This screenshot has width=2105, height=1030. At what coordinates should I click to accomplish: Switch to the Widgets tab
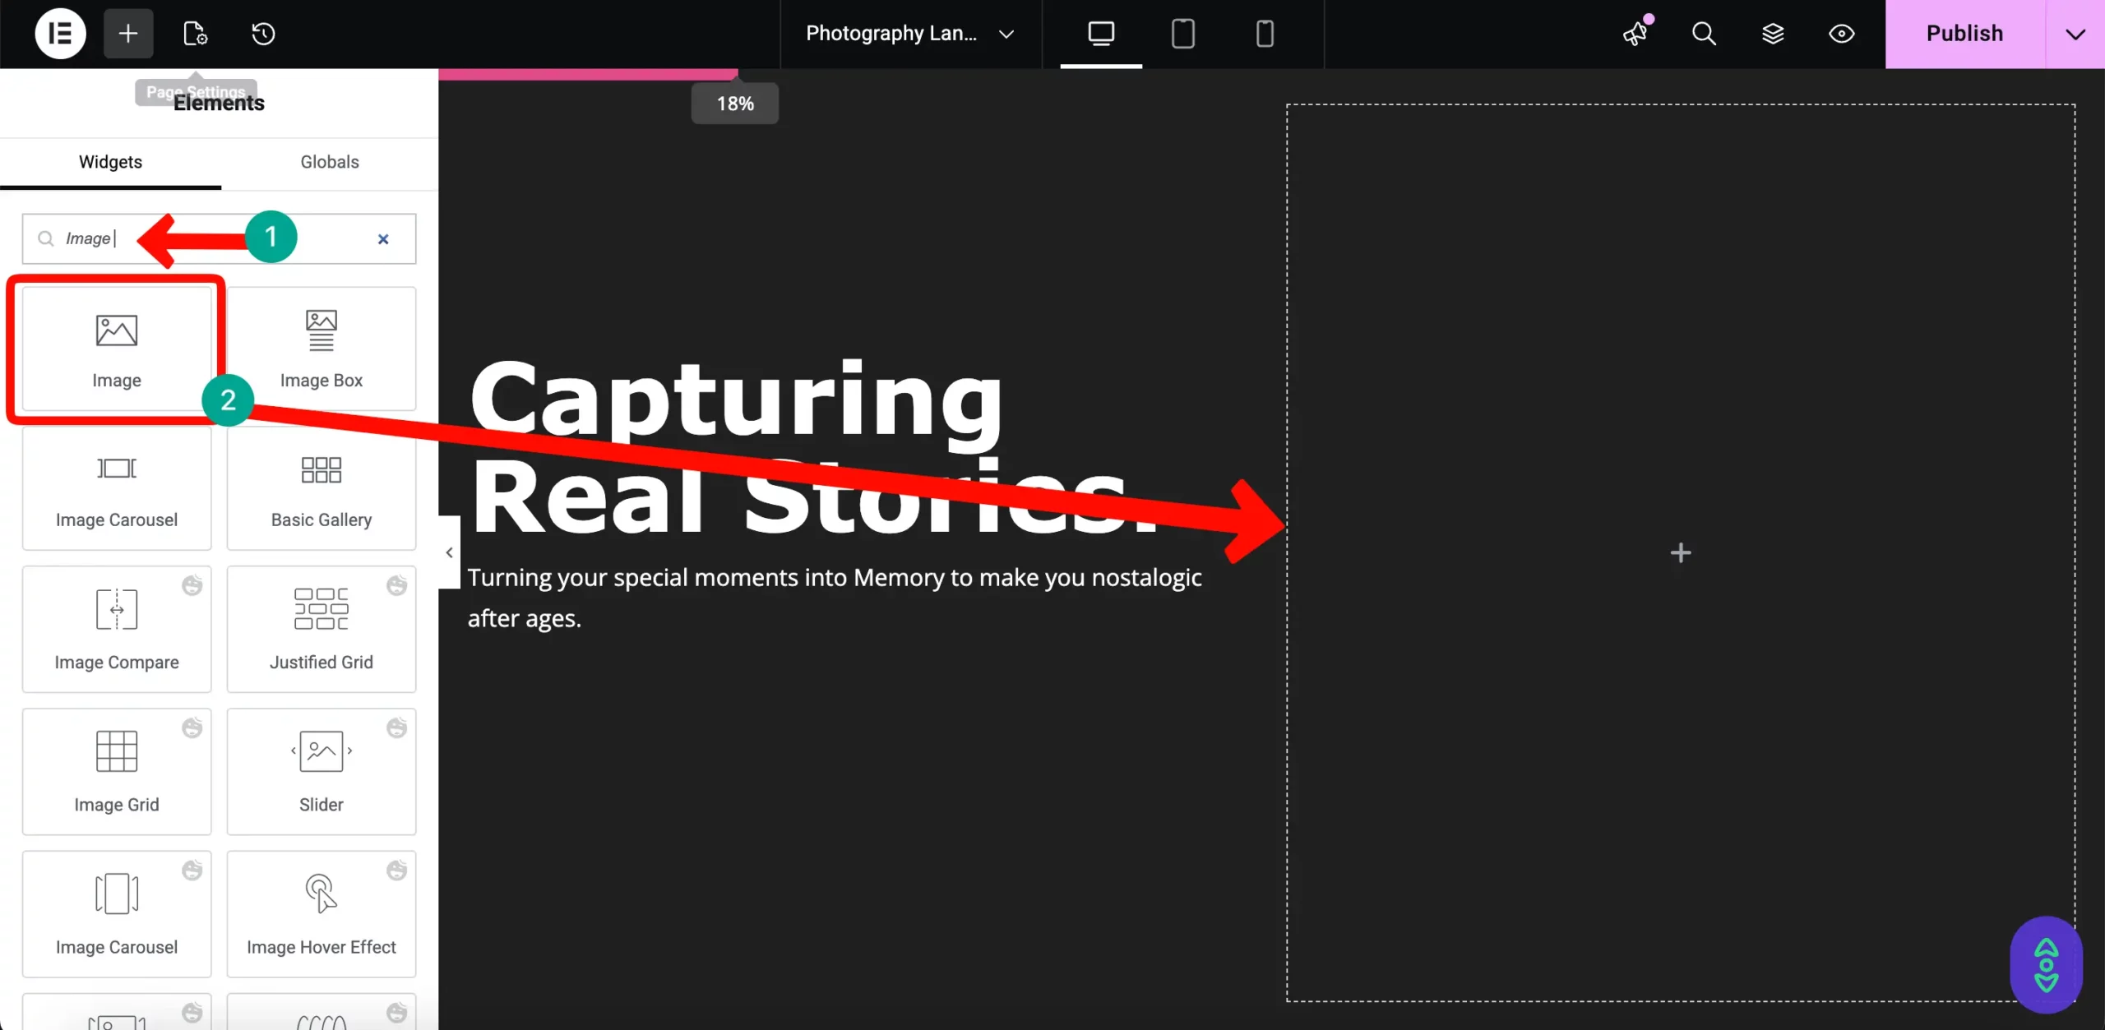click(x=110, y=162)
